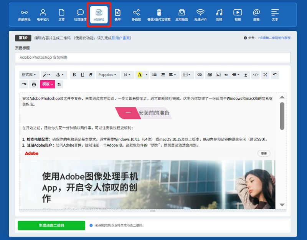Click the insert link icon
The image size is (307, 240).
coord(200,75)
